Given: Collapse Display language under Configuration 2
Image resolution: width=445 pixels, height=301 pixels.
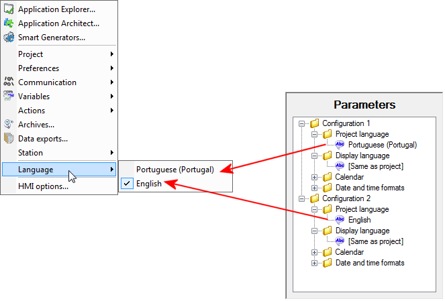Looking at the screenshot, I should coord(314,231).
